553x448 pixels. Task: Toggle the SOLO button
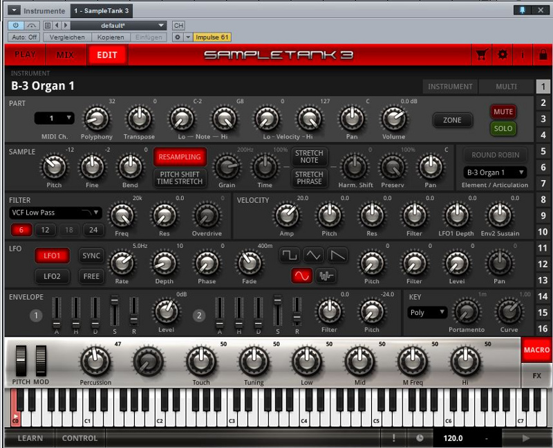point(503,128)
